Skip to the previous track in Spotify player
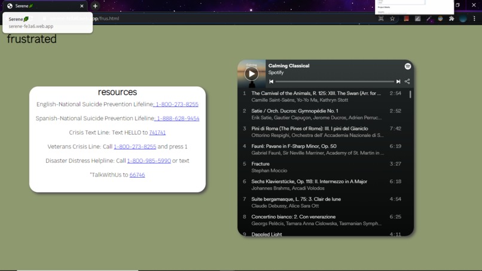 click(271, 81)
